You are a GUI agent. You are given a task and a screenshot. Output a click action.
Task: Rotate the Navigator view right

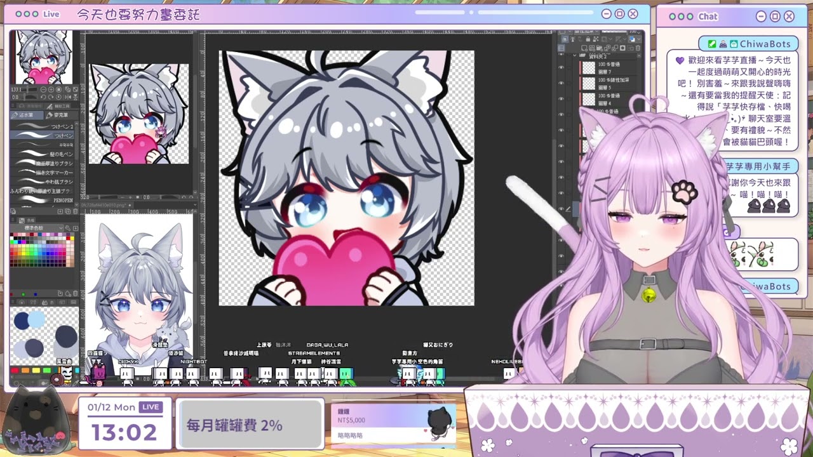point(51,97)
